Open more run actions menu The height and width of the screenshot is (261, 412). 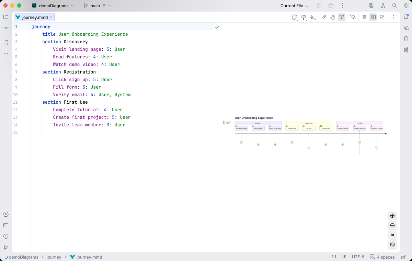point(342,5)
